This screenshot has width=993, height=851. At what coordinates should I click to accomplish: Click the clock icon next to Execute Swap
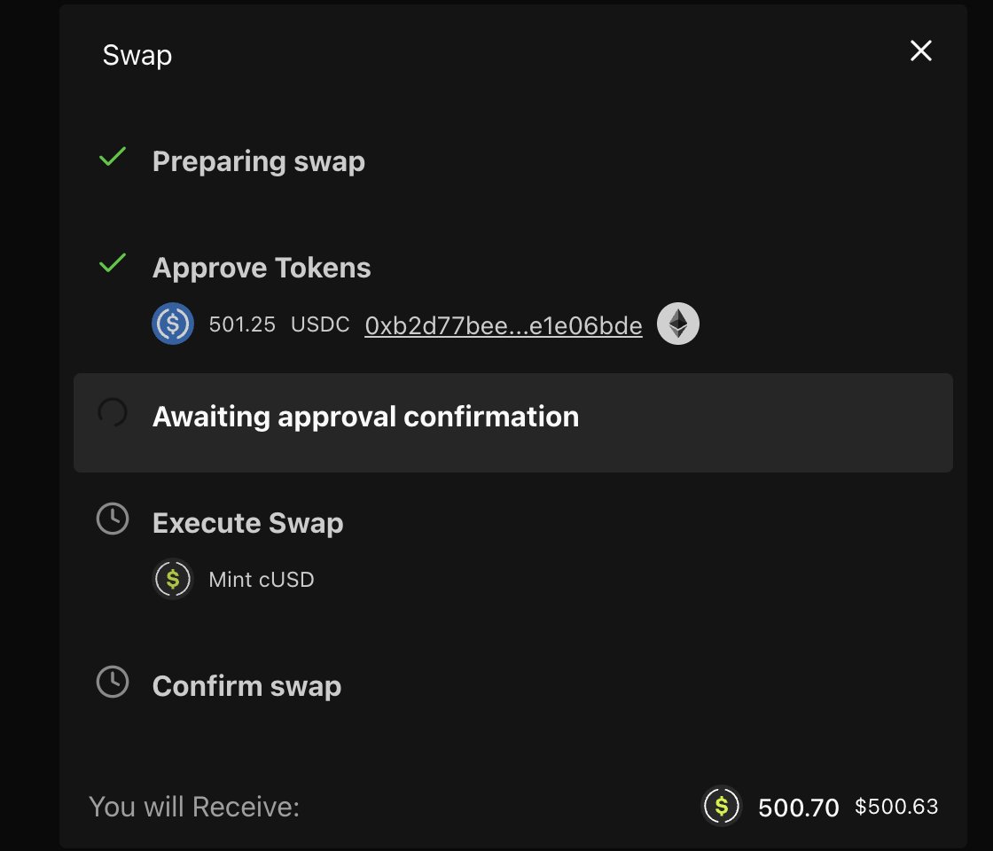coord(113,519)
